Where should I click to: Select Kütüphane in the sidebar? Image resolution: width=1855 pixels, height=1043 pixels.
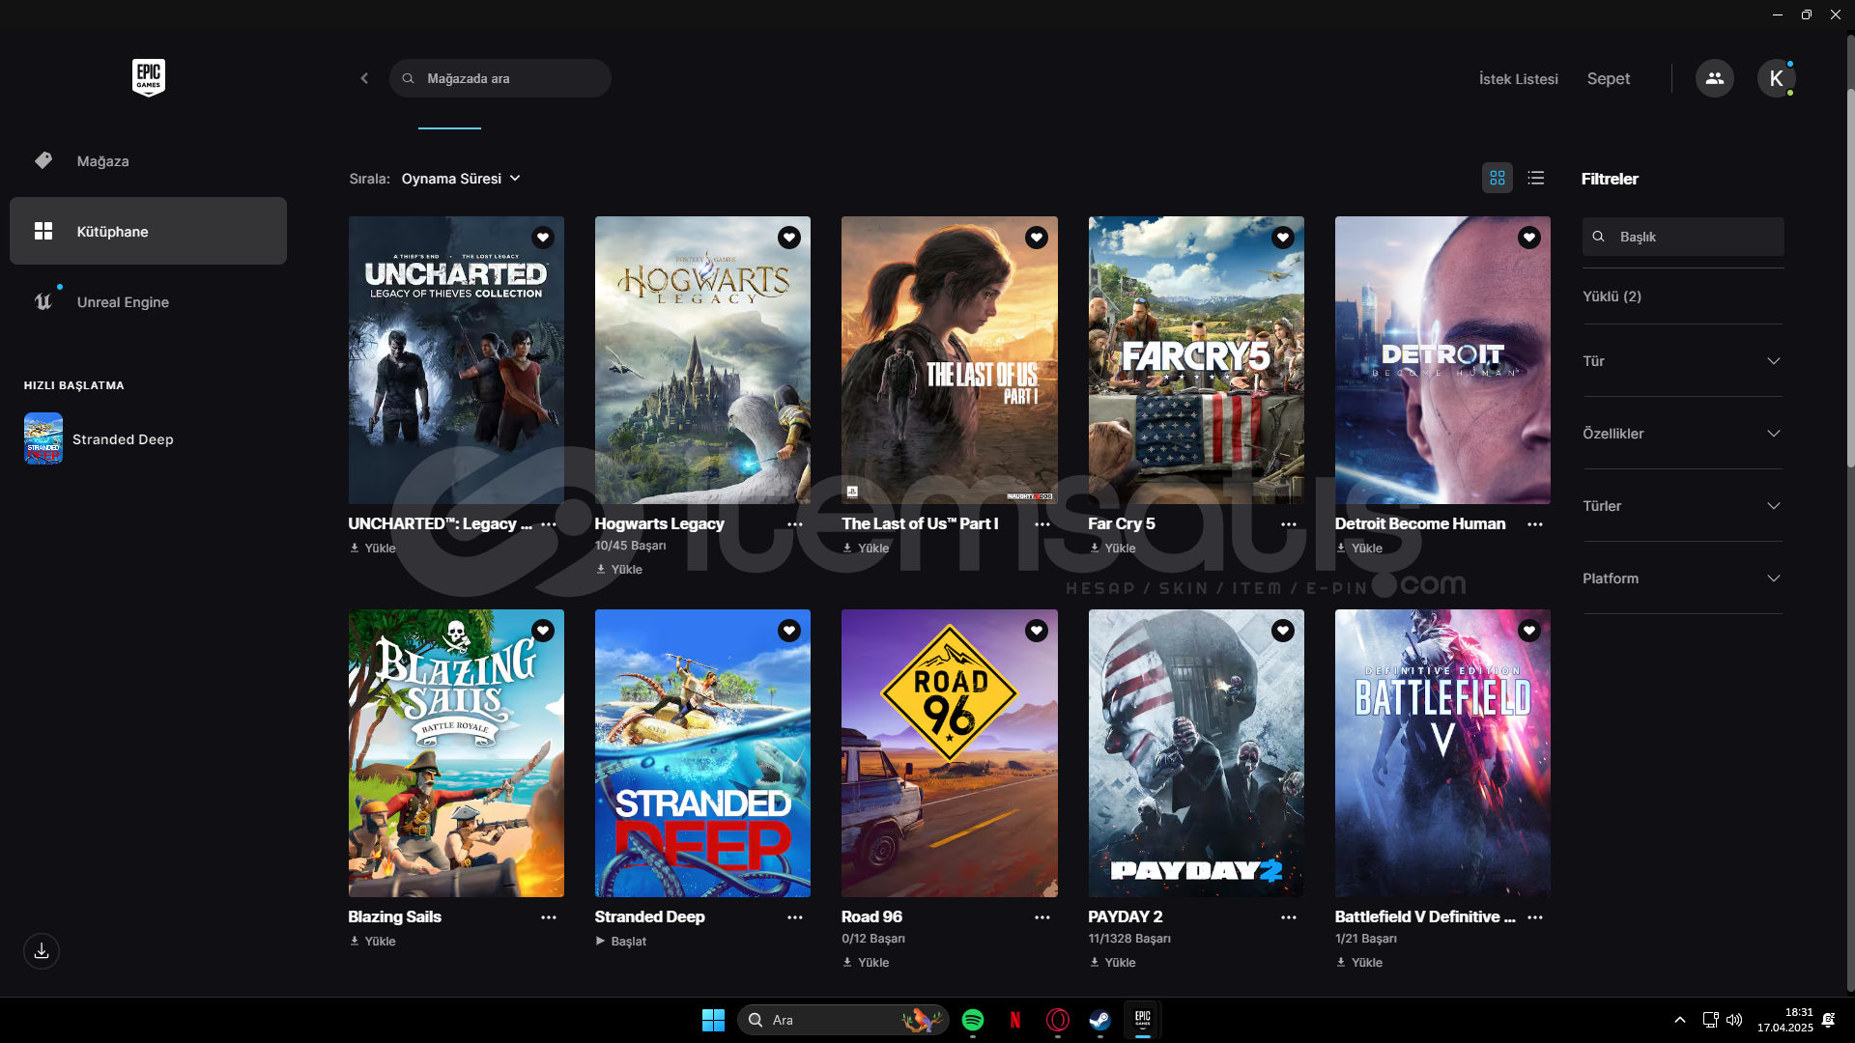pos(148,231)
